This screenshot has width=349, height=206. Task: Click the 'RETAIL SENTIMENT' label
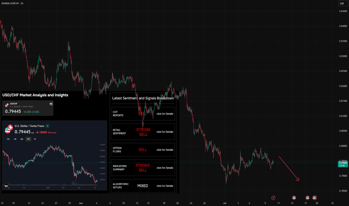[x=119, y=132]
